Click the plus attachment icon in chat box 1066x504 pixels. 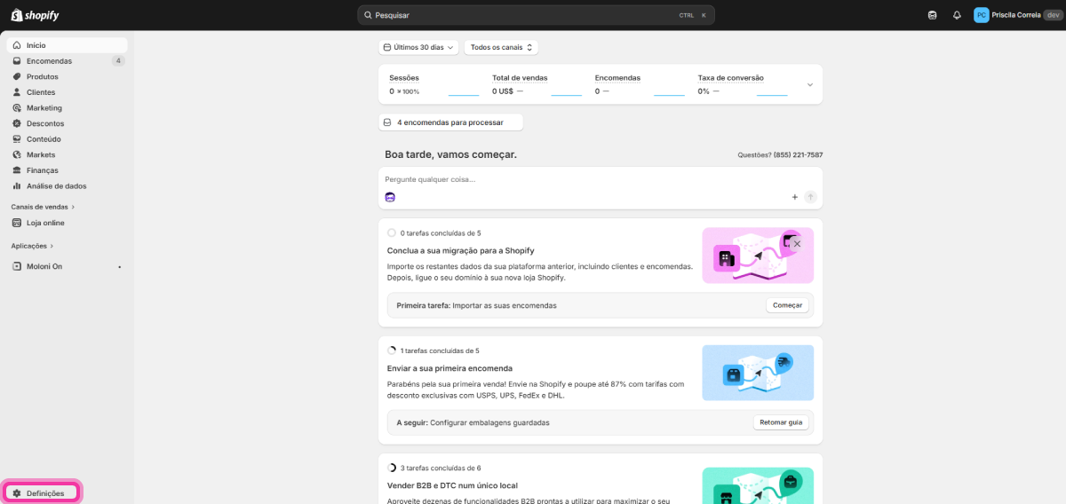point(795,197)
